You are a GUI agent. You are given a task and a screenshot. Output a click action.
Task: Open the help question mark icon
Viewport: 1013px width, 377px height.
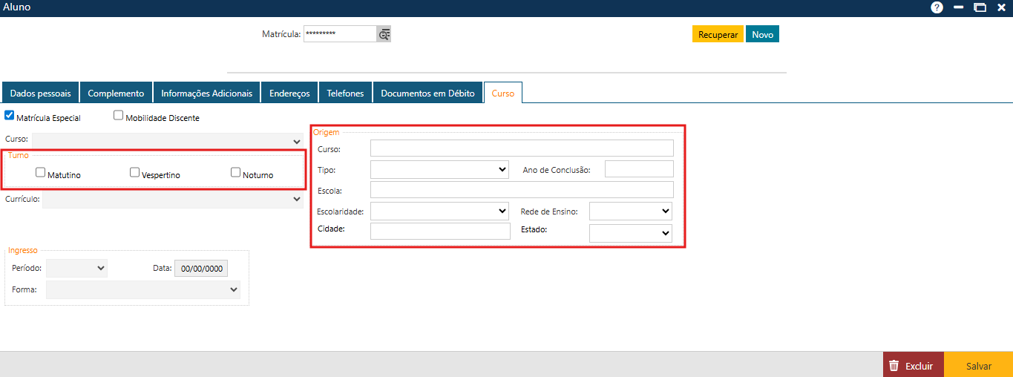coord(937,7)
